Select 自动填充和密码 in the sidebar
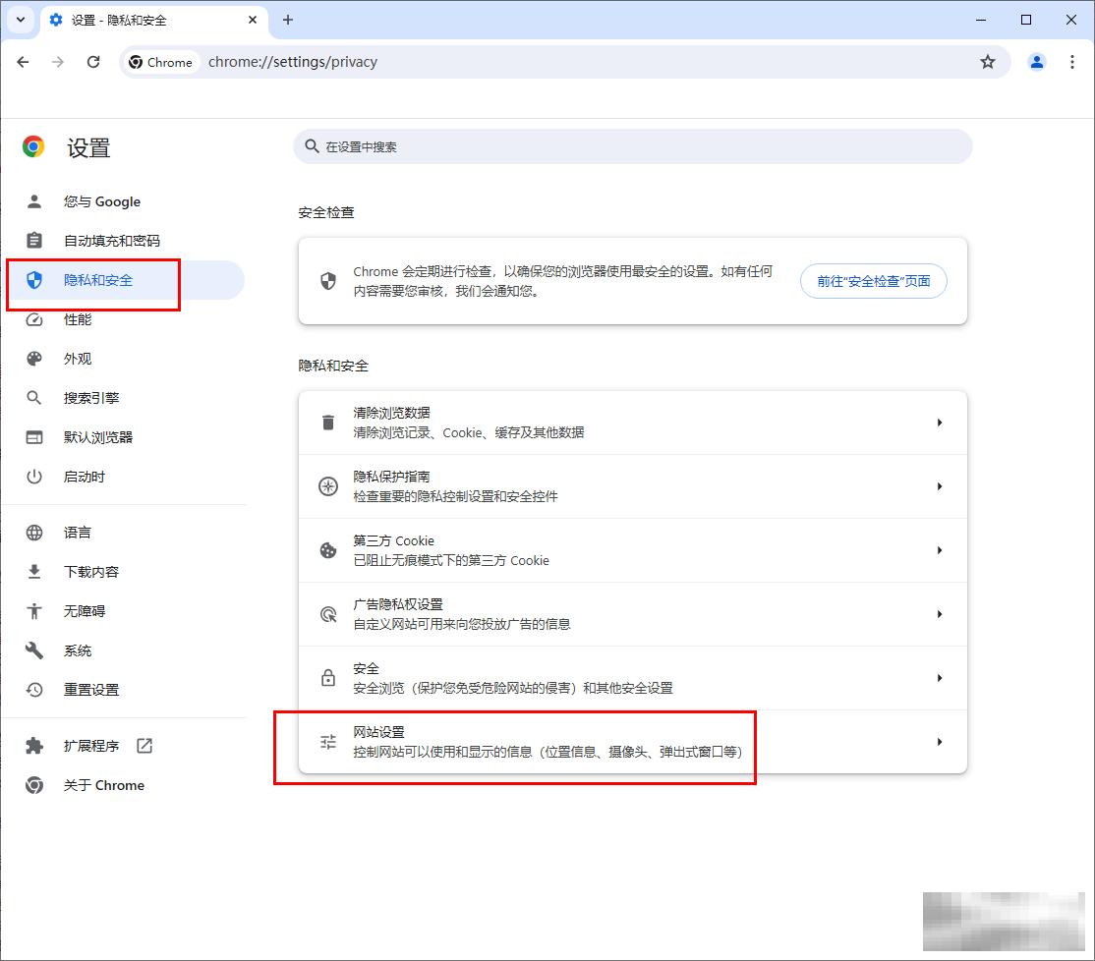 111,241
